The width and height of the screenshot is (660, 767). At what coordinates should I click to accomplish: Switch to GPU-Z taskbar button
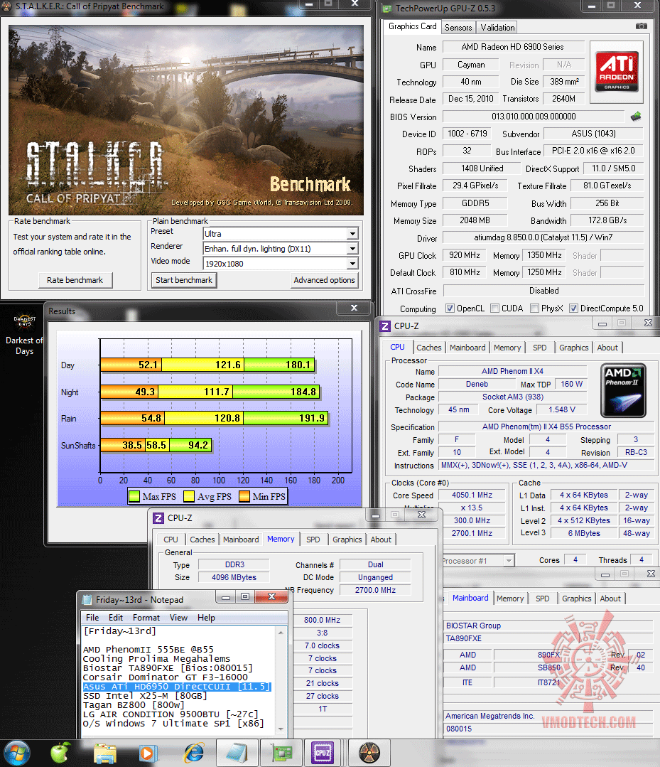tap(281, 753)
